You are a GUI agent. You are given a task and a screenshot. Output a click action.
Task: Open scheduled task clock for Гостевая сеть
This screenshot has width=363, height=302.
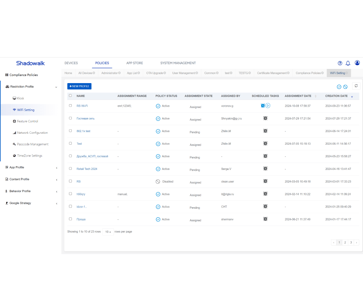click(265, 118)
